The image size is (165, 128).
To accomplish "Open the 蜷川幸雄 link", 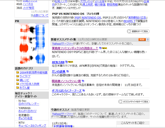I will [x=100, y=5].
